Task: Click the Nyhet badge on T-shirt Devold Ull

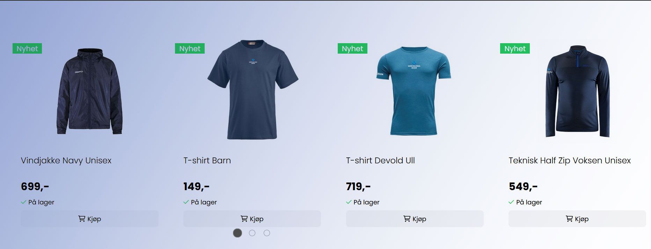Action: pos(352,48)
